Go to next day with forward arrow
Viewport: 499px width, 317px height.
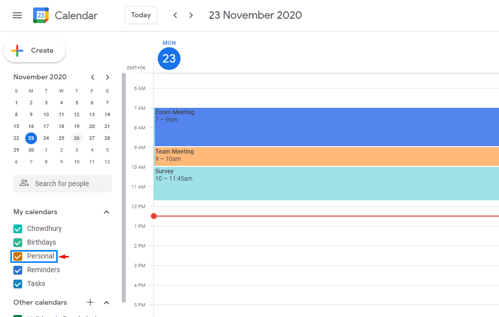(x=191, y=15)
